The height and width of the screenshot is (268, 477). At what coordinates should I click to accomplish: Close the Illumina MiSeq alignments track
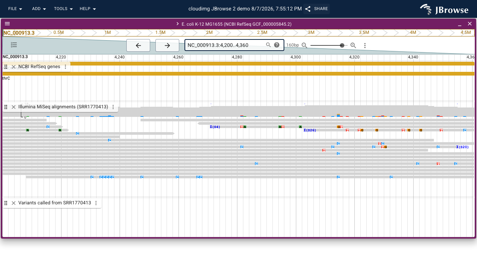click(13, 107)
